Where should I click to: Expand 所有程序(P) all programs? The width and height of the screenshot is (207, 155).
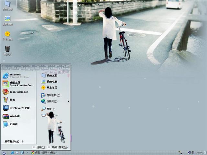[14, 141]
